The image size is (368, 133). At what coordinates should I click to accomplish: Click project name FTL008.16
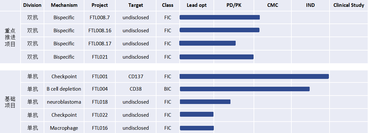coord(100,31)
